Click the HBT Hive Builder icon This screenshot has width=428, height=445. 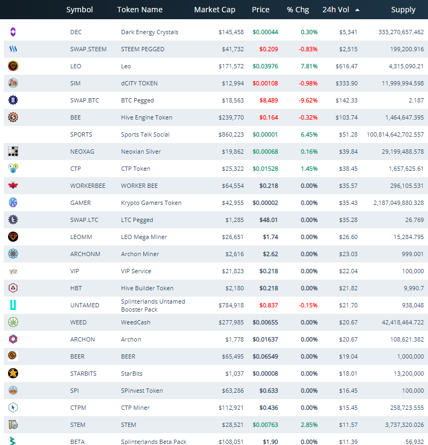point(13,288)
